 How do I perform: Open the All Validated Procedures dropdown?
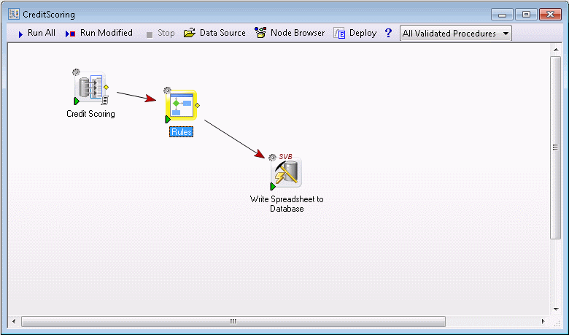click(455, 34)
